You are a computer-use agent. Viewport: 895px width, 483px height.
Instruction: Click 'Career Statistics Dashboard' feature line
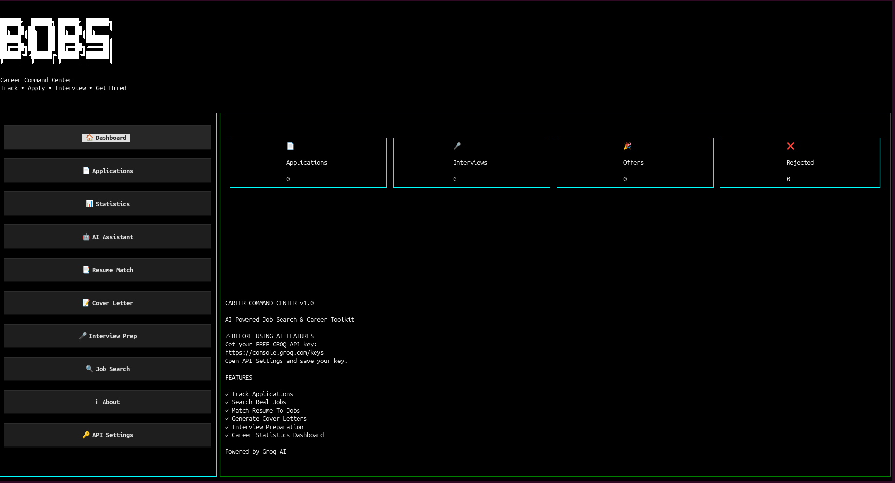[275, 435]
